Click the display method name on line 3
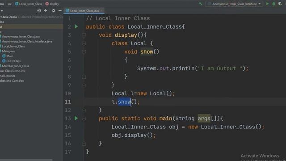The width and height of the screenshot is (286, 161). (x=126, y=35)
